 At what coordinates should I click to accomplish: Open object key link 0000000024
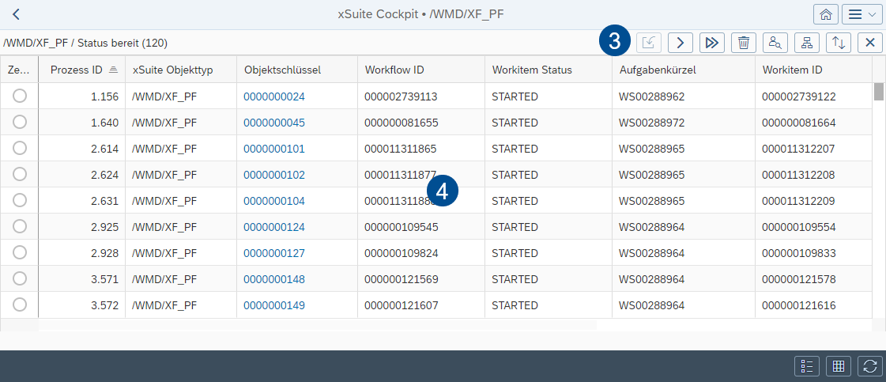(x=273, y=96)
